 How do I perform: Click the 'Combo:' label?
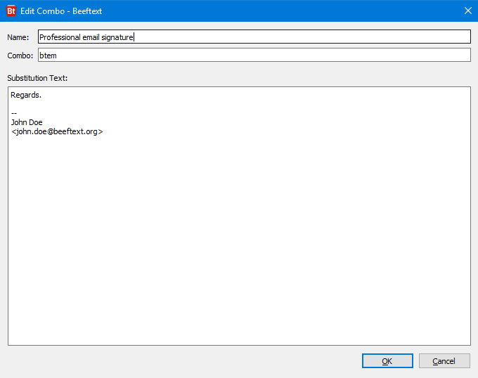(x=20, y=56)
